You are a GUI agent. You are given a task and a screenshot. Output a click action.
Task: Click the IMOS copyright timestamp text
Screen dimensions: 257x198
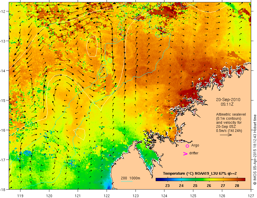click(x=255, y=150)
